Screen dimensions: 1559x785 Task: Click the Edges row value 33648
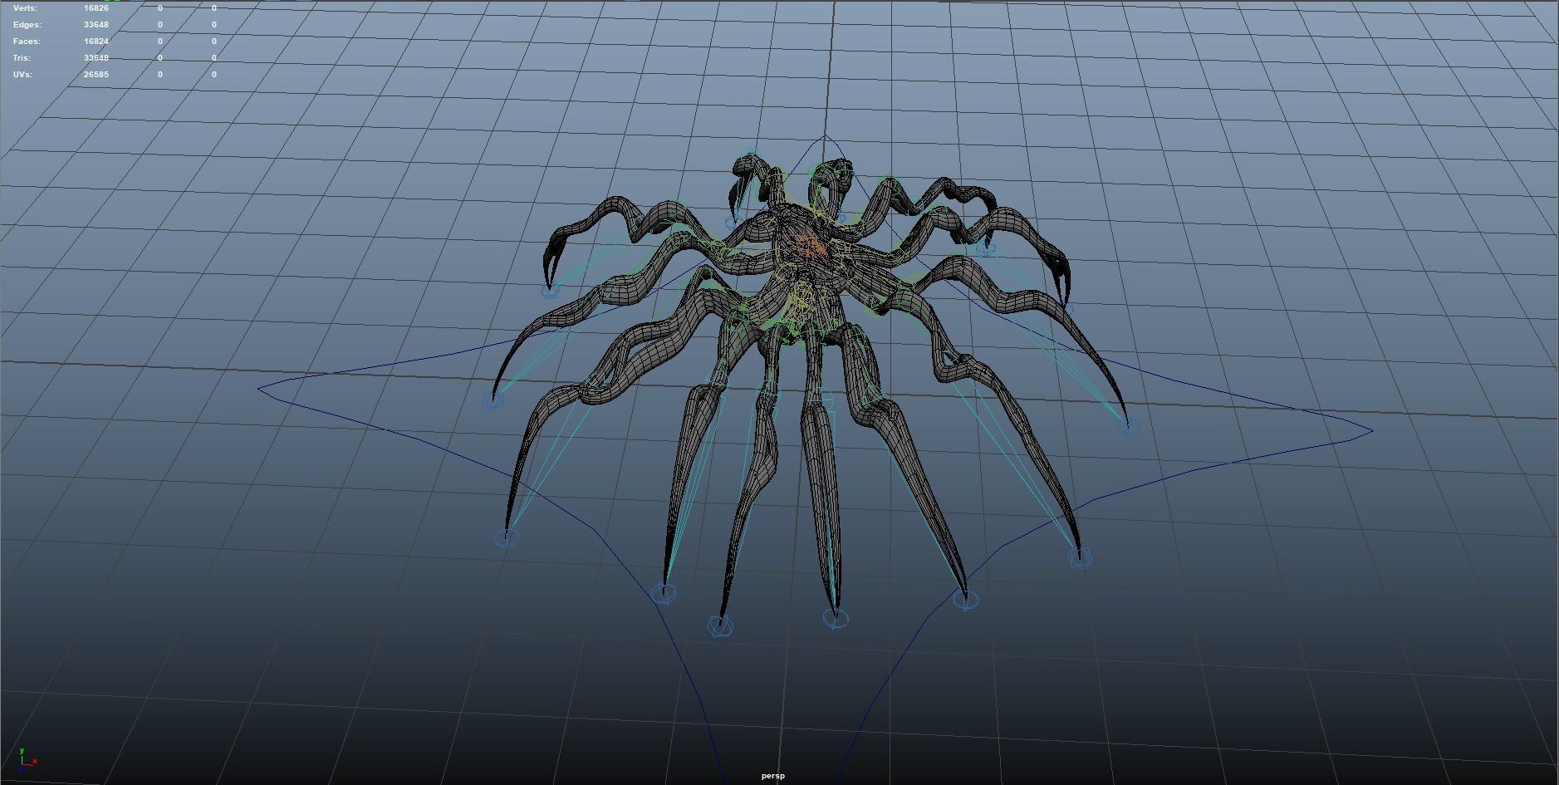(96, 25)
